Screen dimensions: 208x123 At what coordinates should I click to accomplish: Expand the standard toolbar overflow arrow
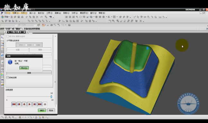(x=53, y=17)
